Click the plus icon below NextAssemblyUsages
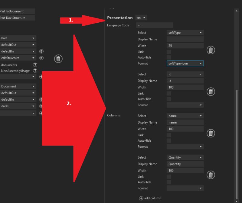 [41, 77]
